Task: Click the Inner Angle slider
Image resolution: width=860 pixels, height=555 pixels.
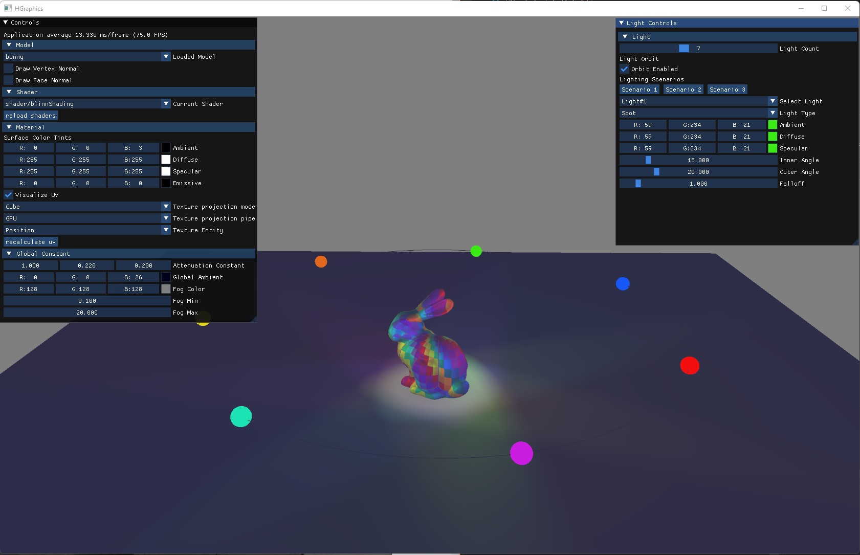Action: [x=698, y=160]
